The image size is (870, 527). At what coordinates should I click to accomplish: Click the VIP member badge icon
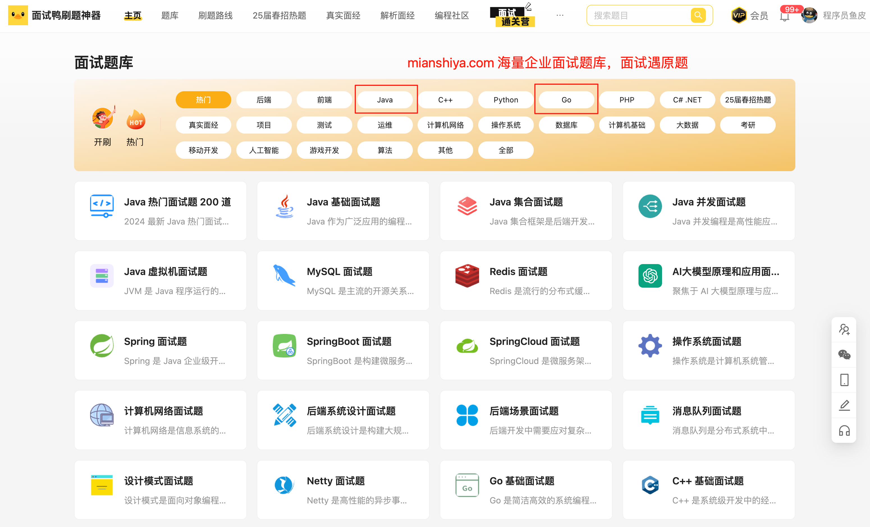(739, 15)
